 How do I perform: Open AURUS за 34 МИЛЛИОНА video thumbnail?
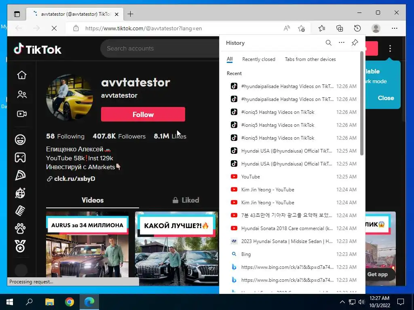pyautogui.click(x=87, y=244)
